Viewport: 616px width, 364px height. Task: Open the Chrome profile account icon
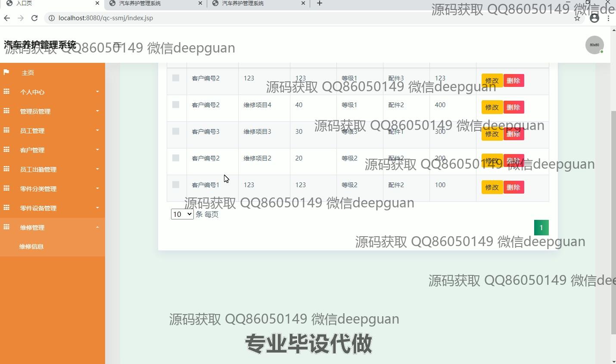[594, 18]
